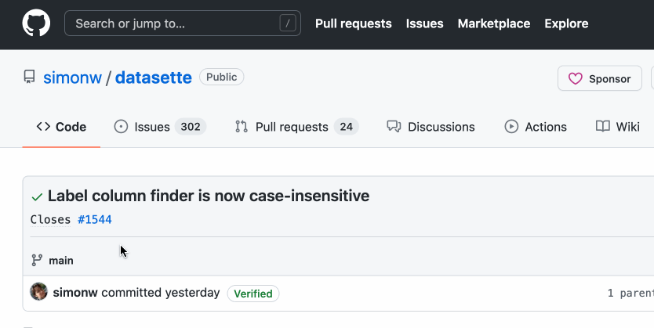Open the Discussions tab

tap(431, 127)
